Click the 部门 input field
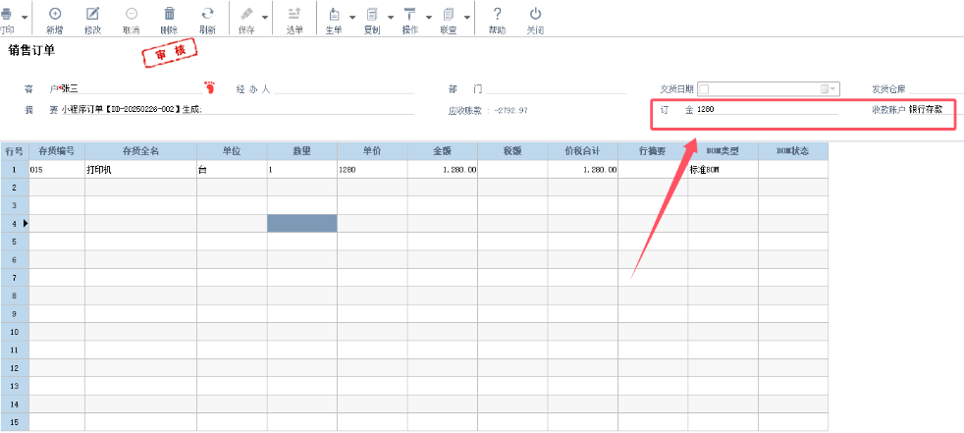 pos(556,89)
